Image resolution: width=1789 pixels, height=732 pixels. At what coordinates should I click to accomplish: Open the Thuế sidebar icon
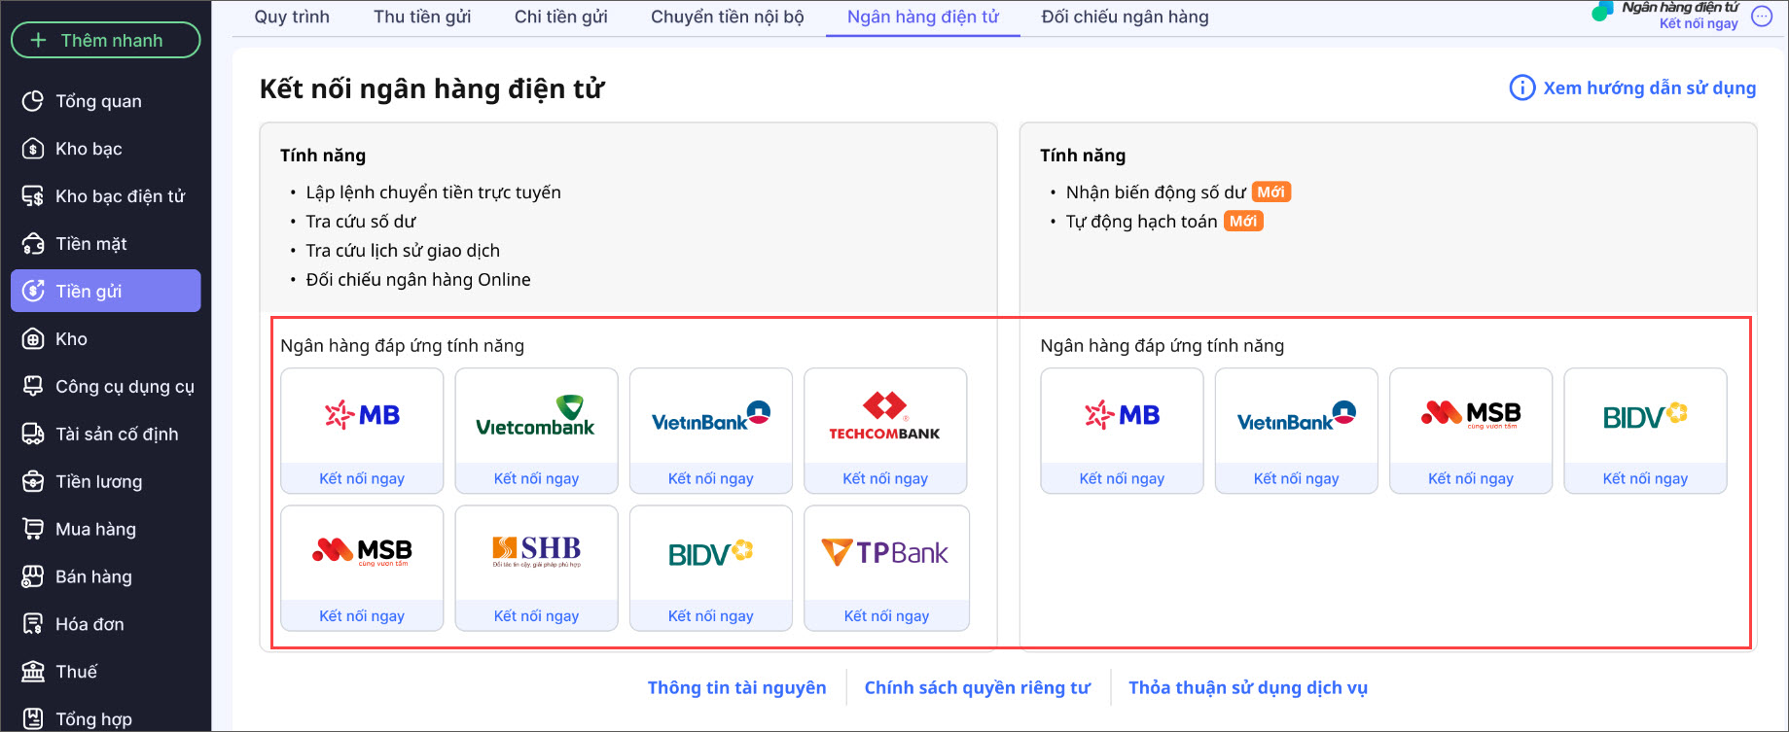tap(33, 672)
